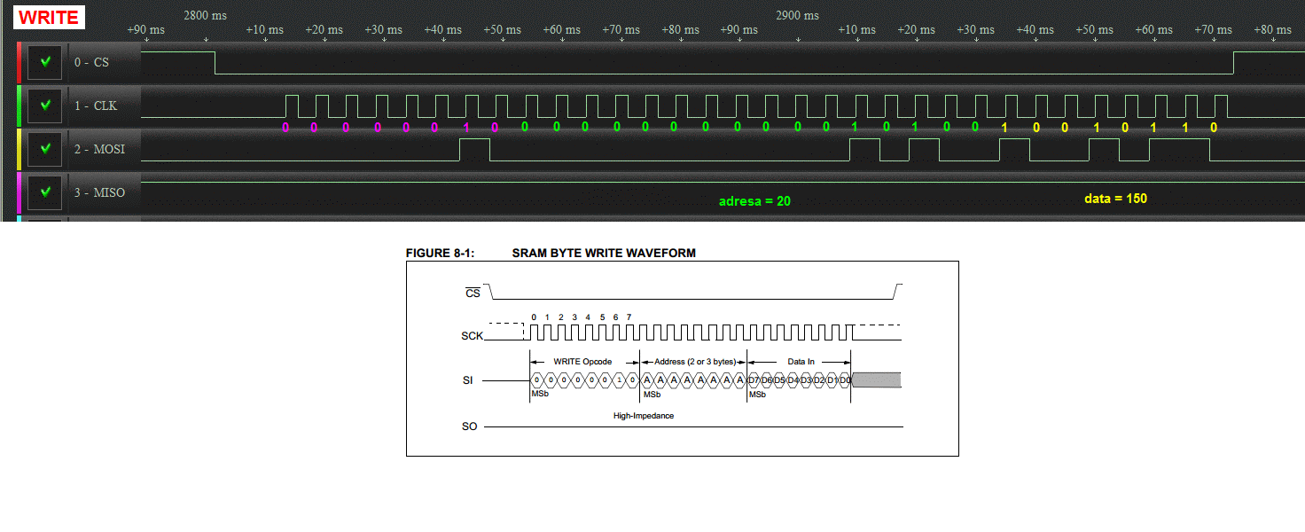Click the red WRITE label
The width and height of the screenshot is (1305, 532).
point(49,17)
